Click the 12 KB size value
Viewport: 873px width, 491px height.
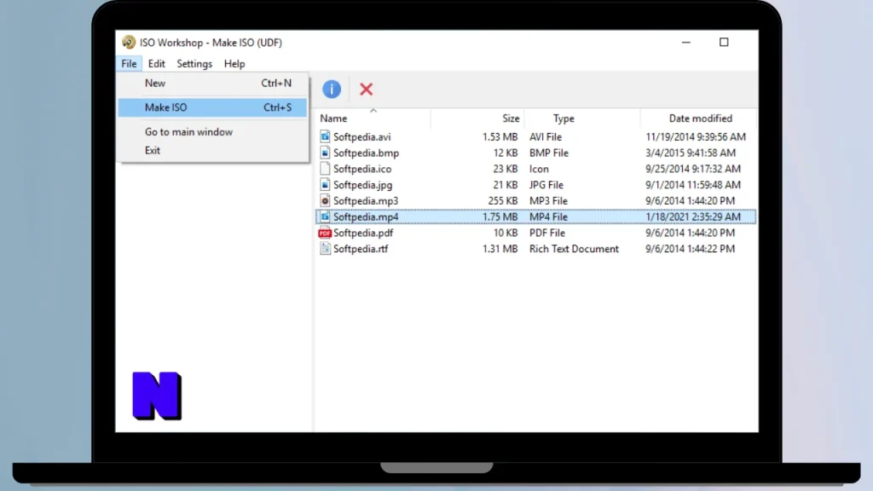(506, 153)
